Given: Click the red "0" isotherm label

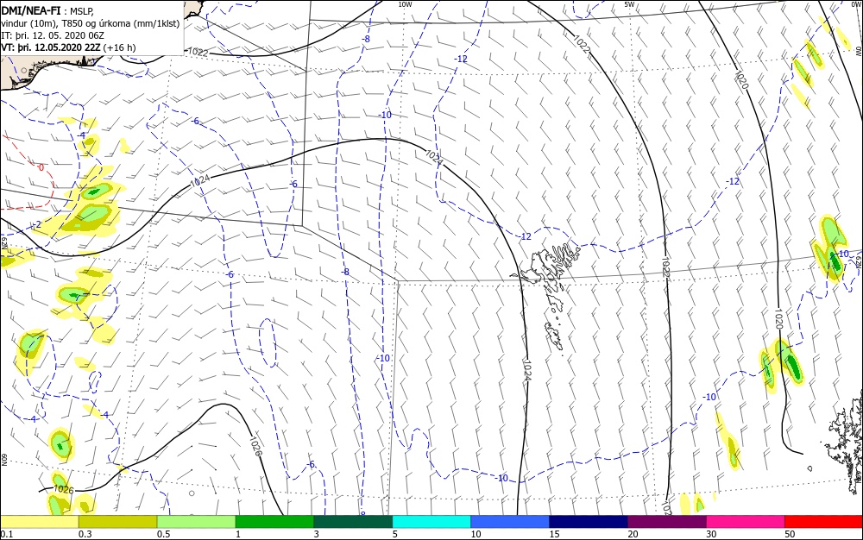Looking at the screenshot, I should coord(41,167).
